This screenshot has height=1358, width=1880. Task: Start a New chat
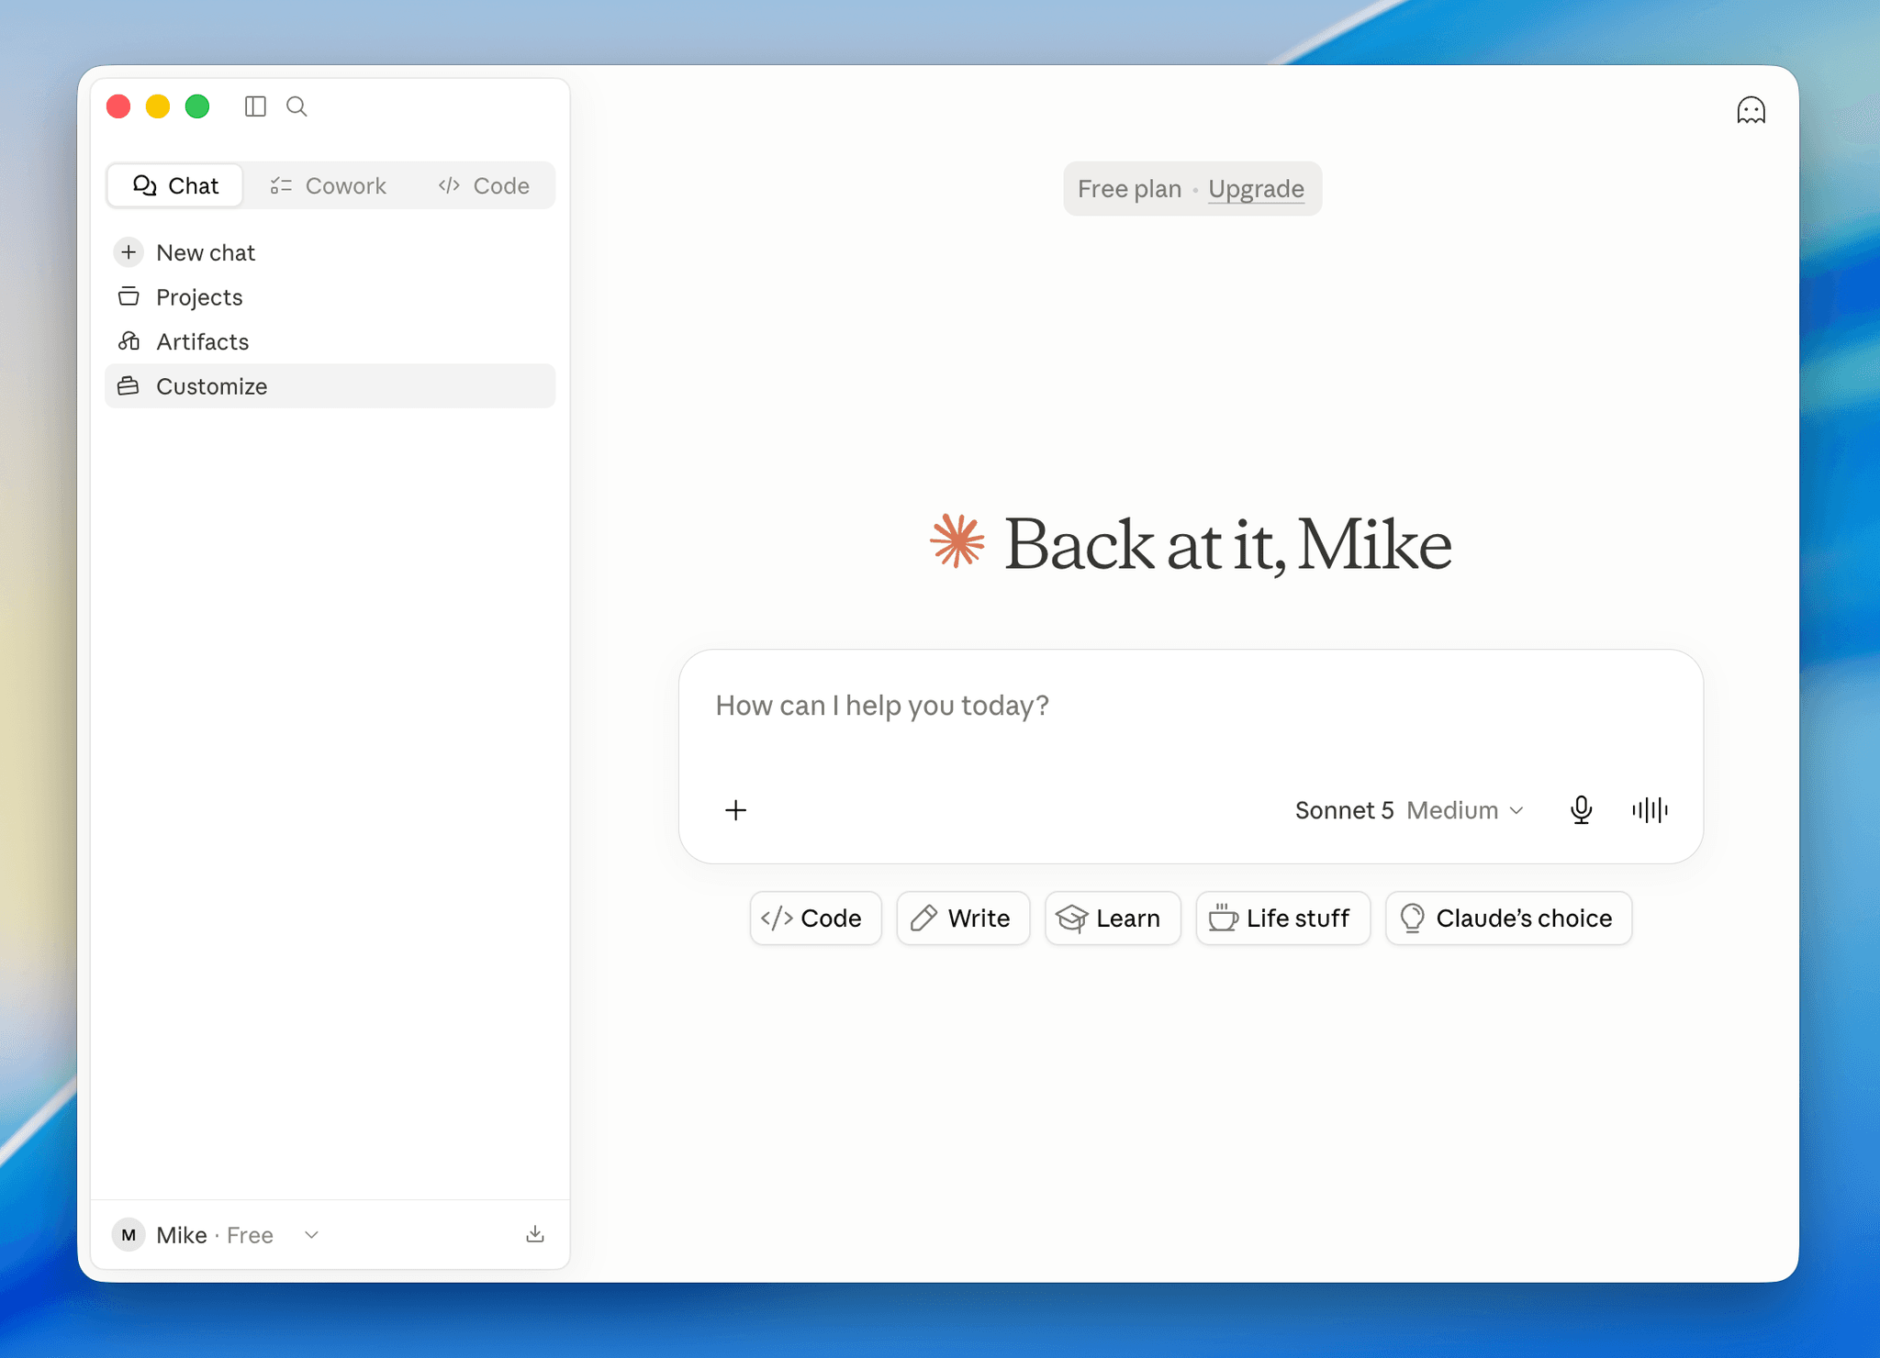pos(330,252)
